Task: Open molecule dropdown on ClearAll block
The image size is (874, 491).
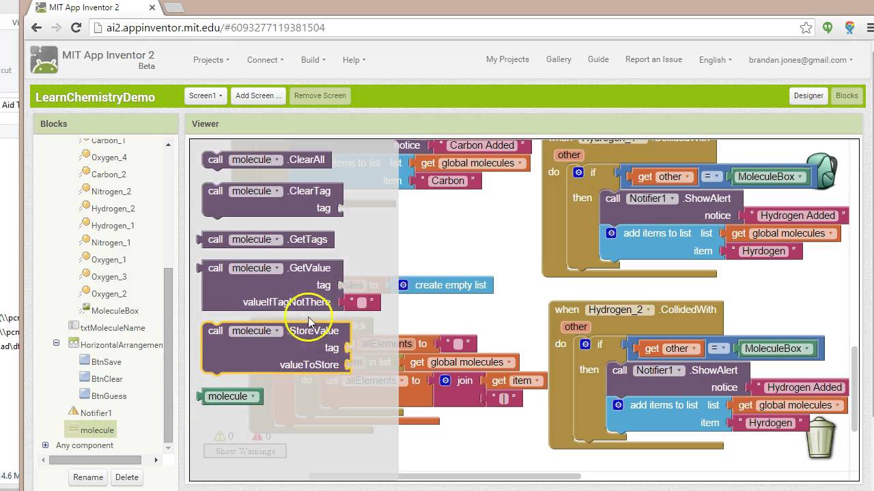Action: click(x=256, y=160)
